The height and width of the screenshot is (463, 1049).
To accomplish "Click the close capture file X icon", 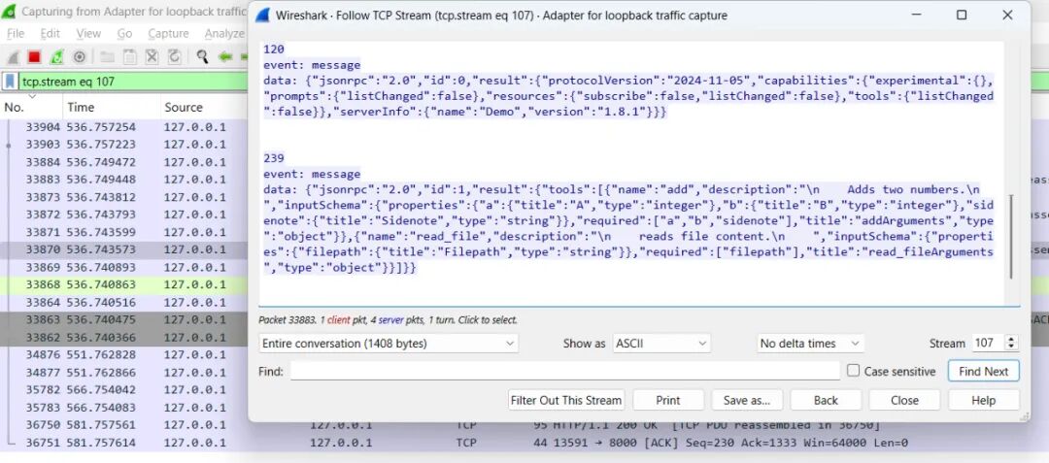I will [152, 57].
